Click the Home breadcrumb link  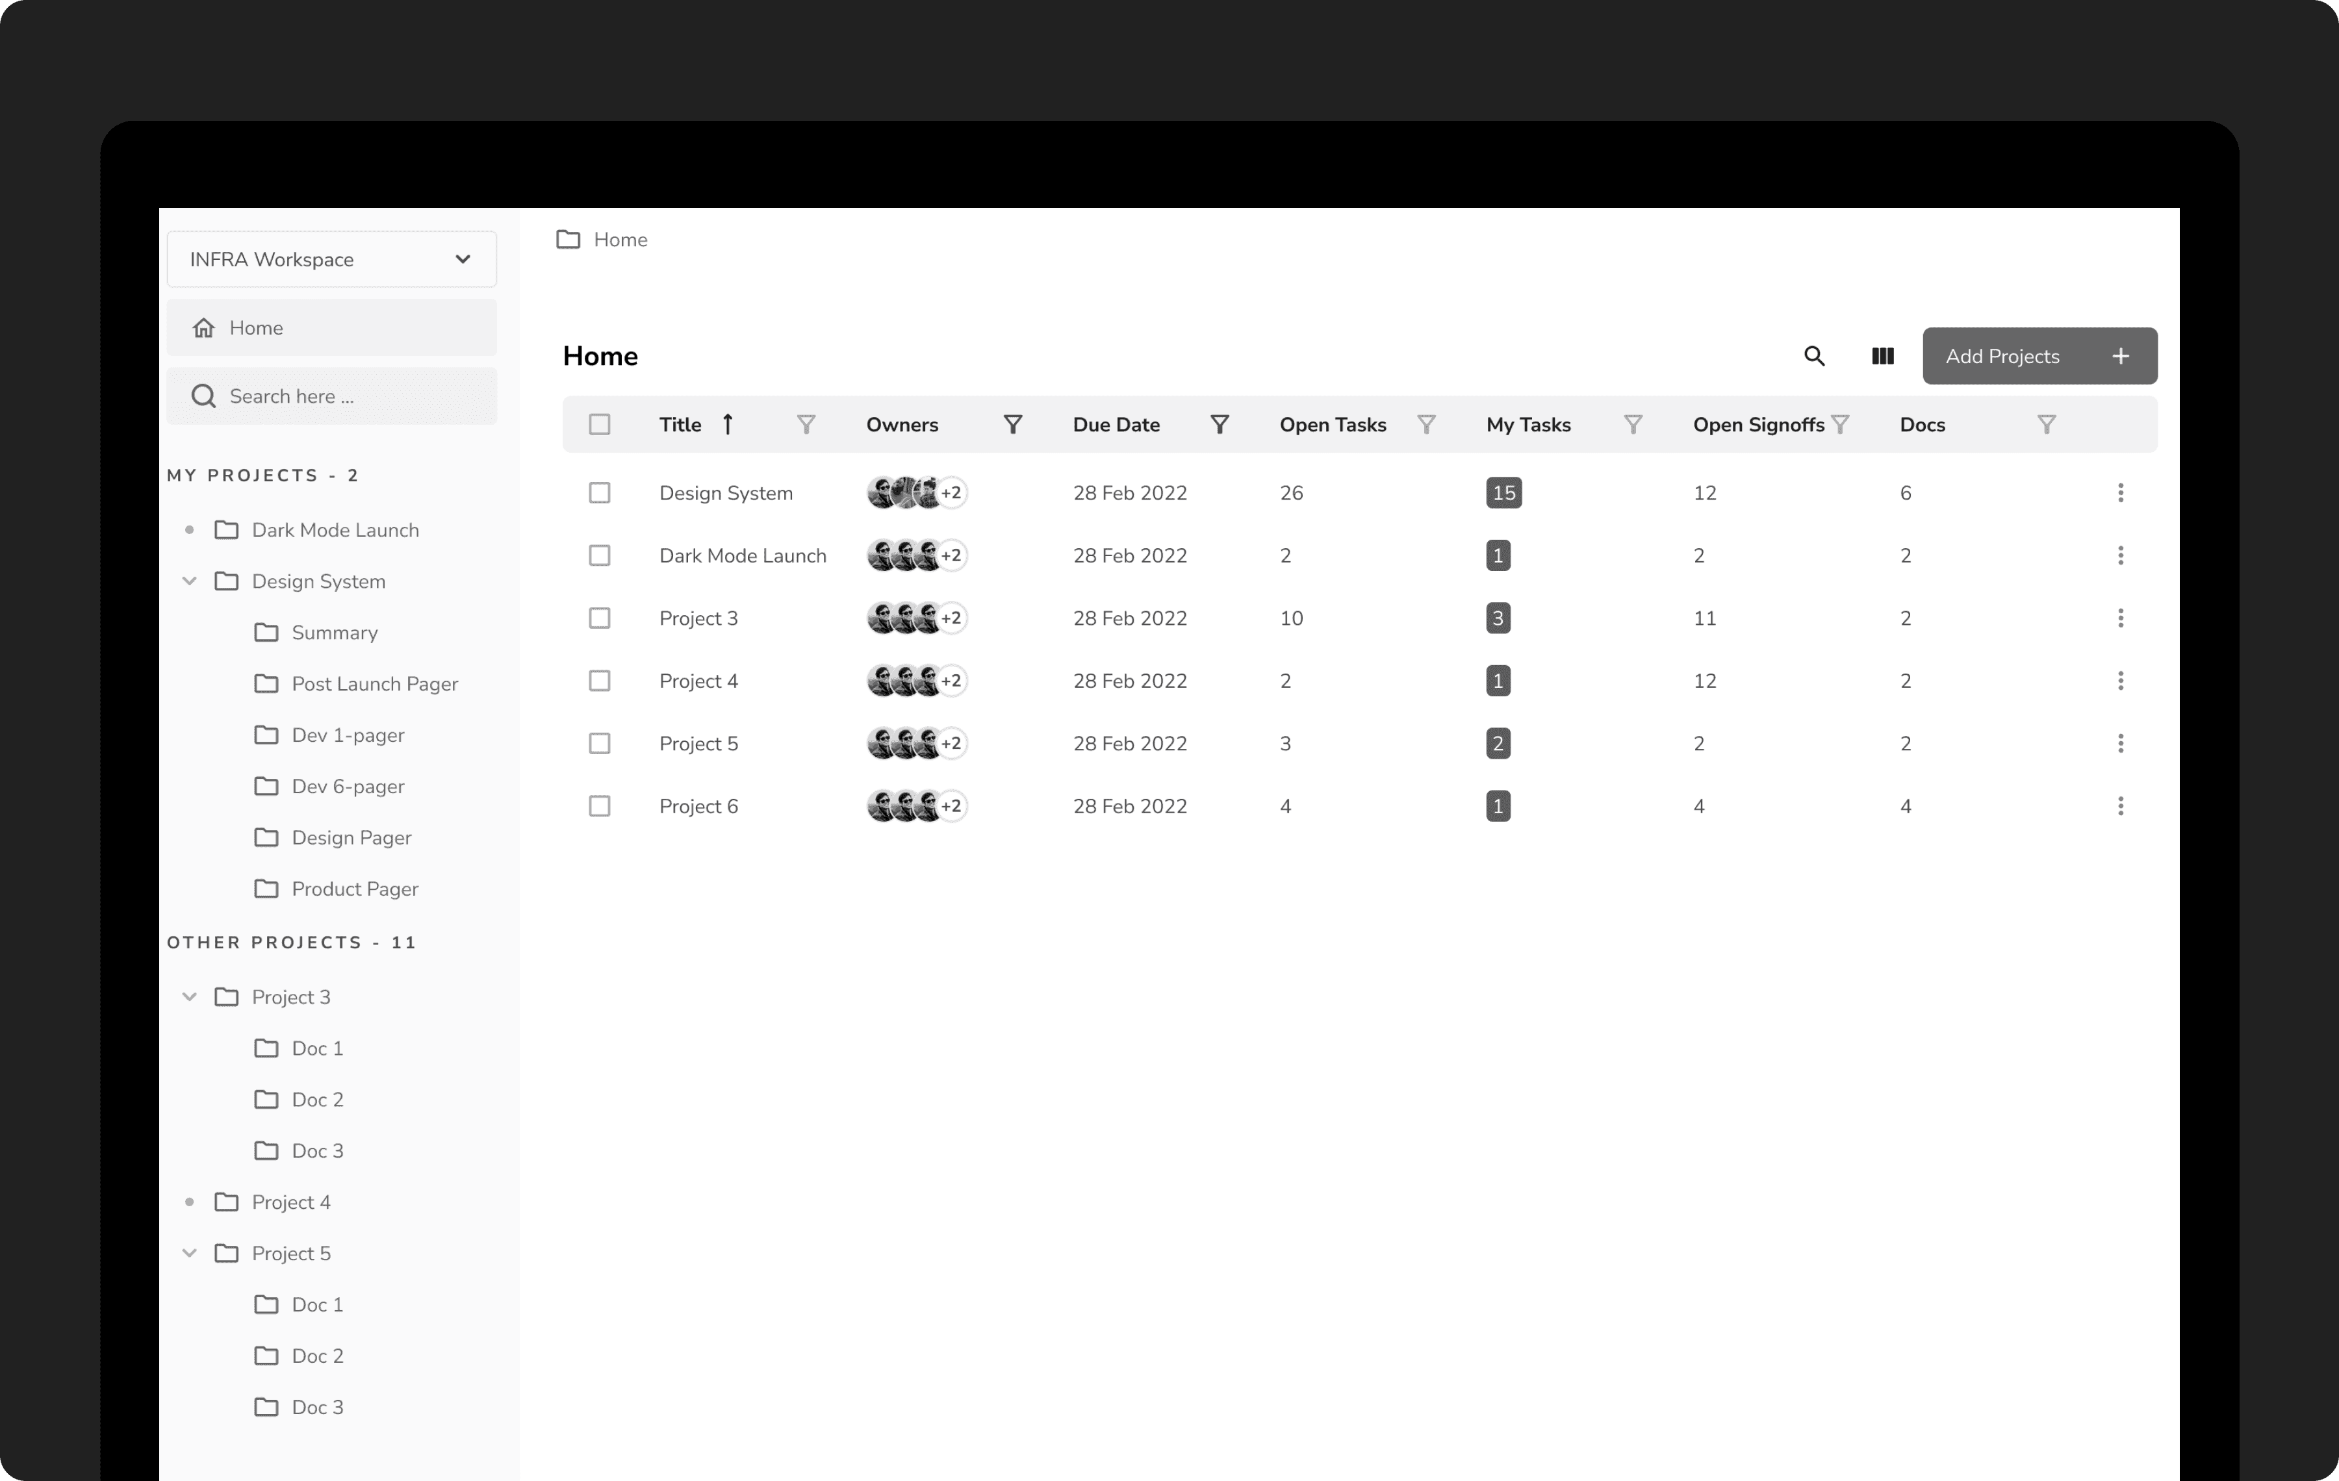click(x=620, y=240)
